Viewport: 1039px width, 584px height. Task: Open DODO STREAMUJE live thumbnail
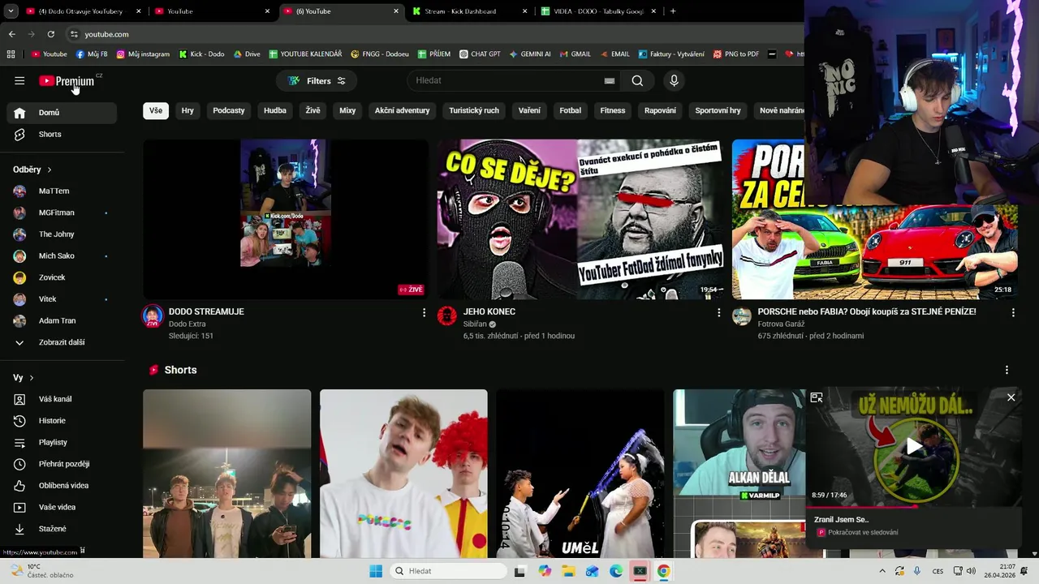[286, 219]
